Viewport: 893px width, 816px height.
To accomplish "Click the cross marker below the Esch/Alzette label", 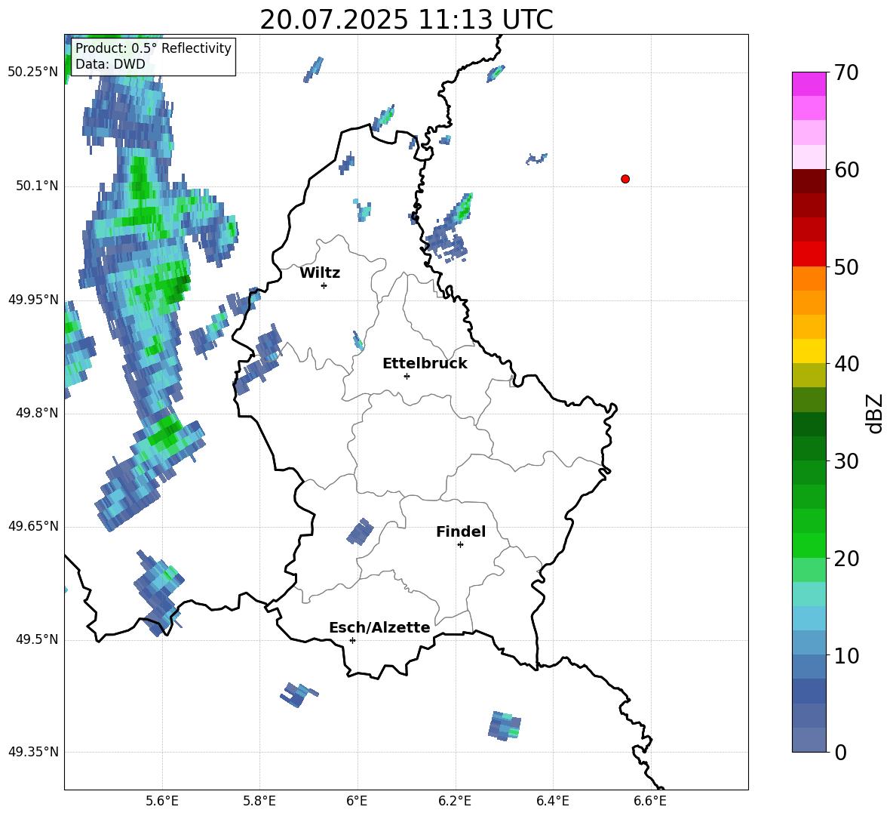I will (x=352, y=640).
